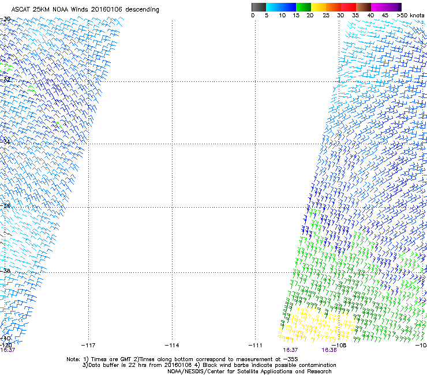Click the ASCAT 25KM NOAA Winds title
This screenshot has width=427, height=375.
pyautogui.click(x=85, y=10)
